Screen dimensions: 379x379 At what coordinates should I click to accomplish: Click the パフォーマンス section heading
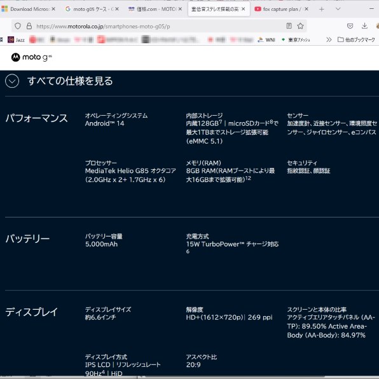(36, 118)
